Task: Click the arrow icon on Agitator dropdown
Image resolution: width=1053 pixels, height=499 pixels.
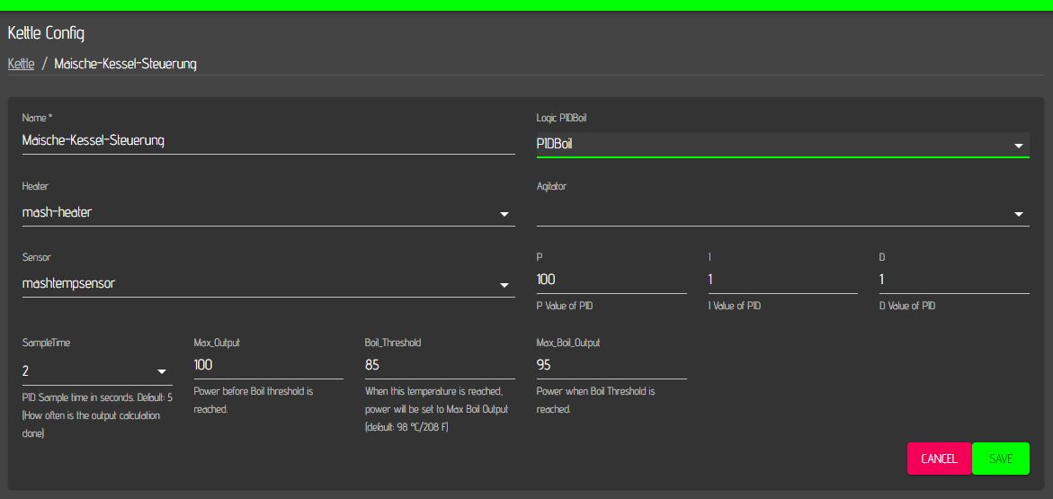Action: pos(1018,214)
